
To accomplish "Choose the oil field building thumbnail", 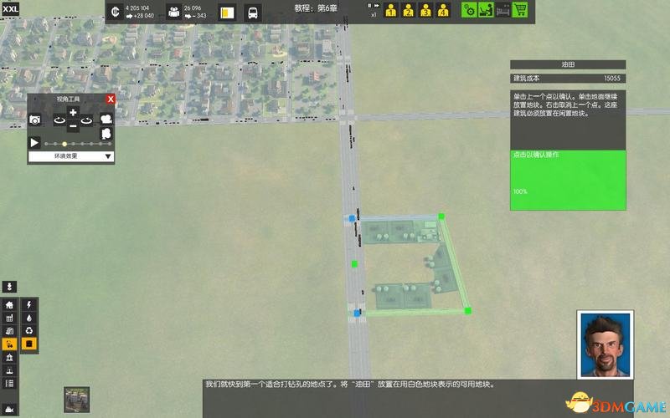I will 77,400.
